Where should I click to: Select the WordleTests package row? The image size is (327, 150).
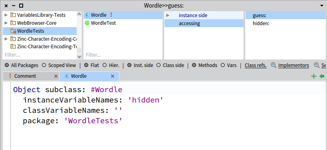coord(40,31)
